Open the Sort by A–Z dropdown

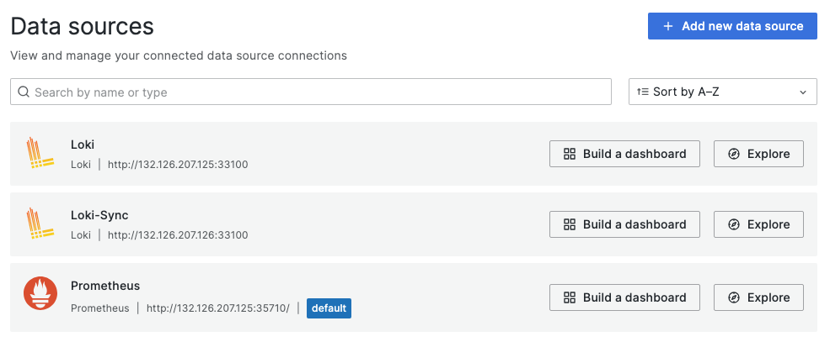coord(722,92)
